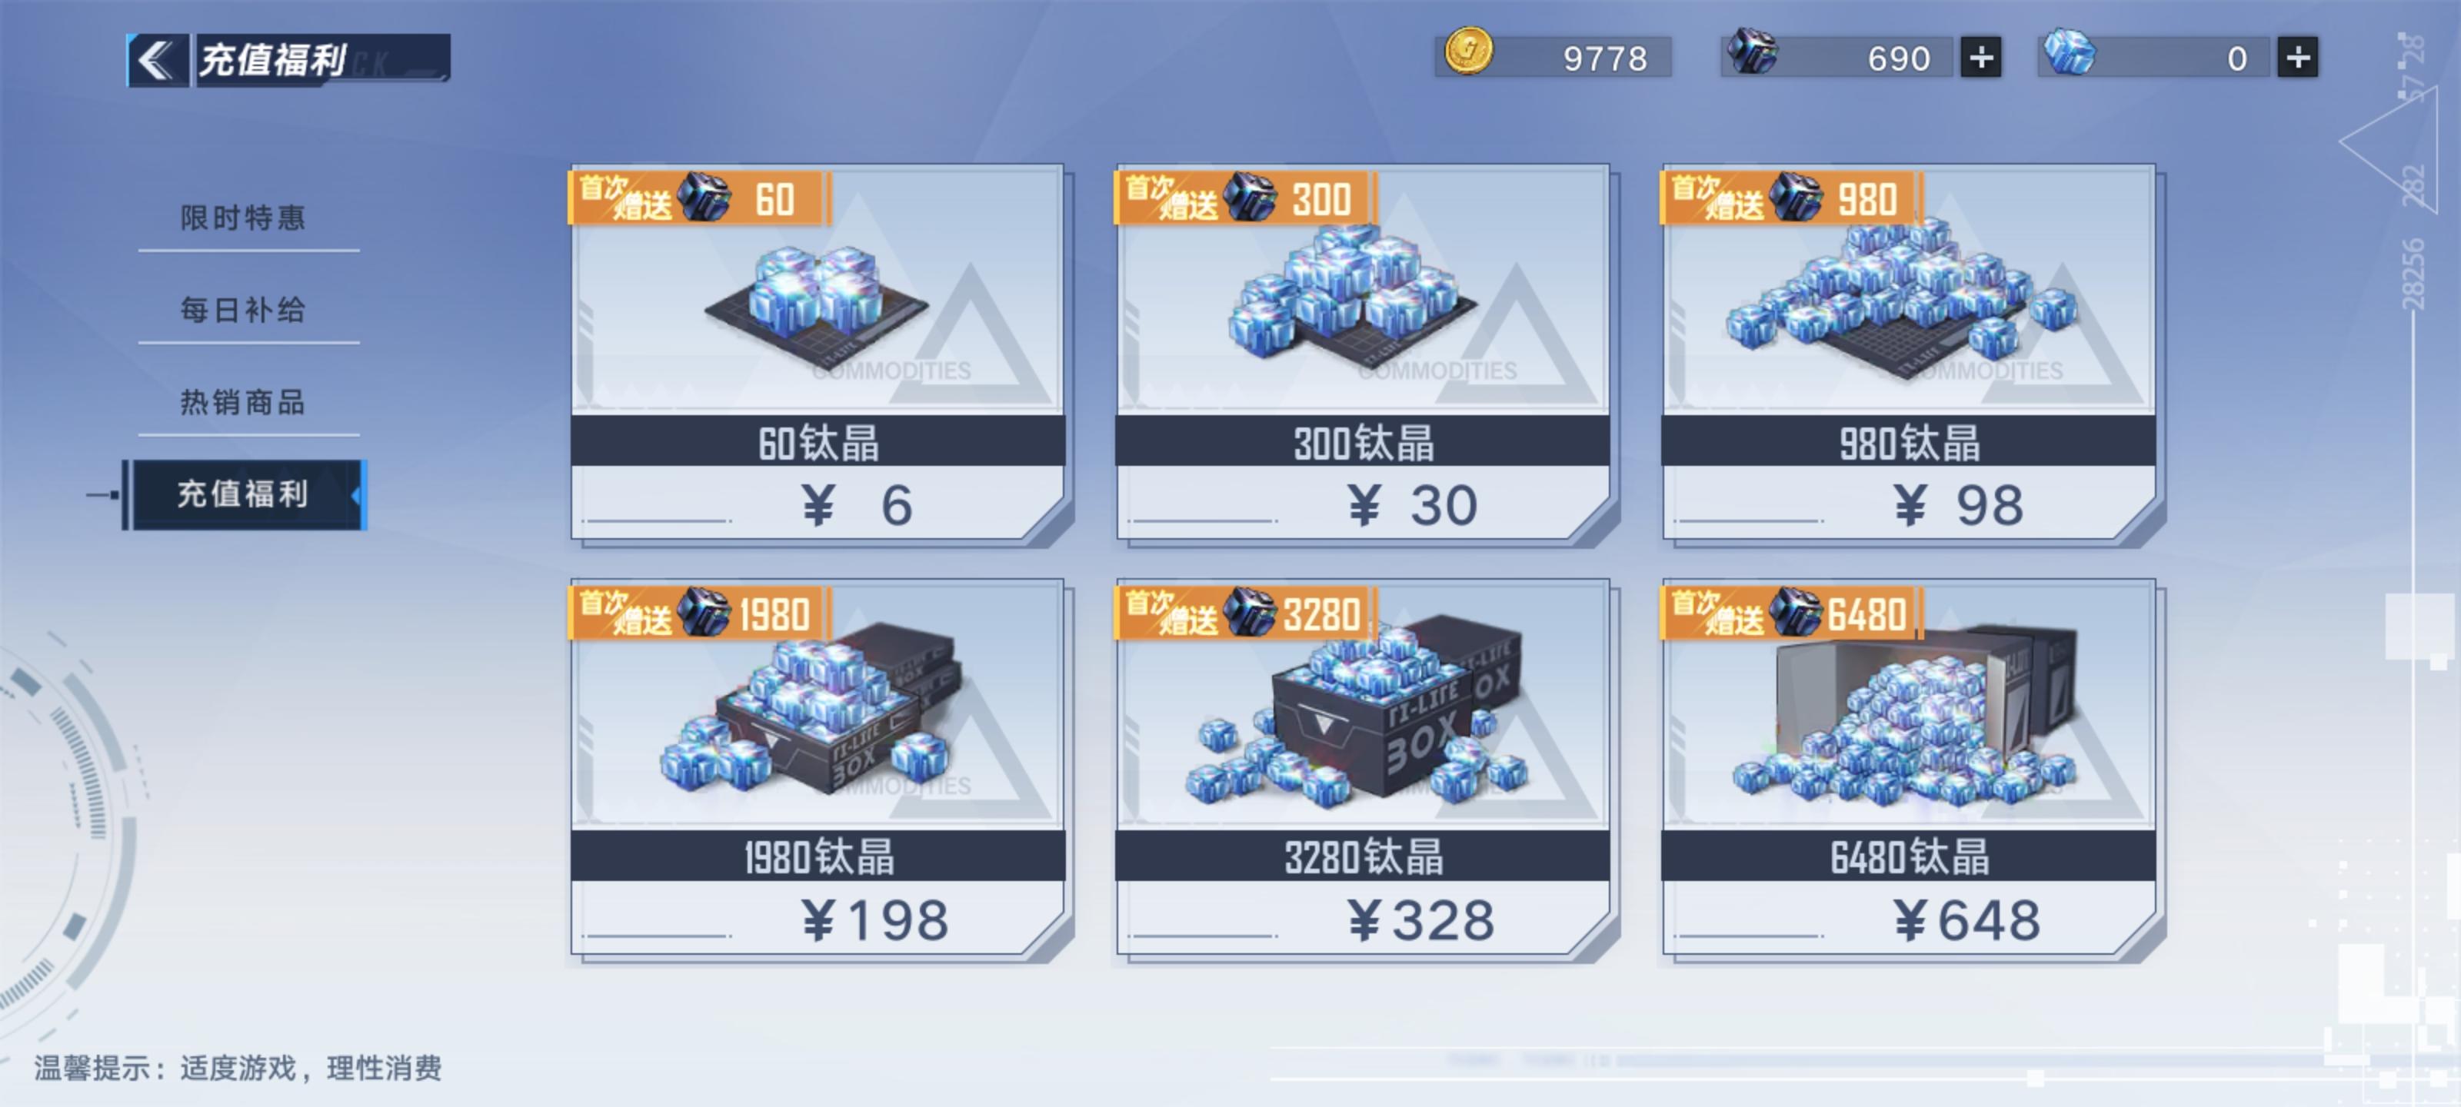This screenshot has height=1107, width=2461.
Task: Tap the blue titanium crystal currency icon
Action: (x=2068, y=52)
